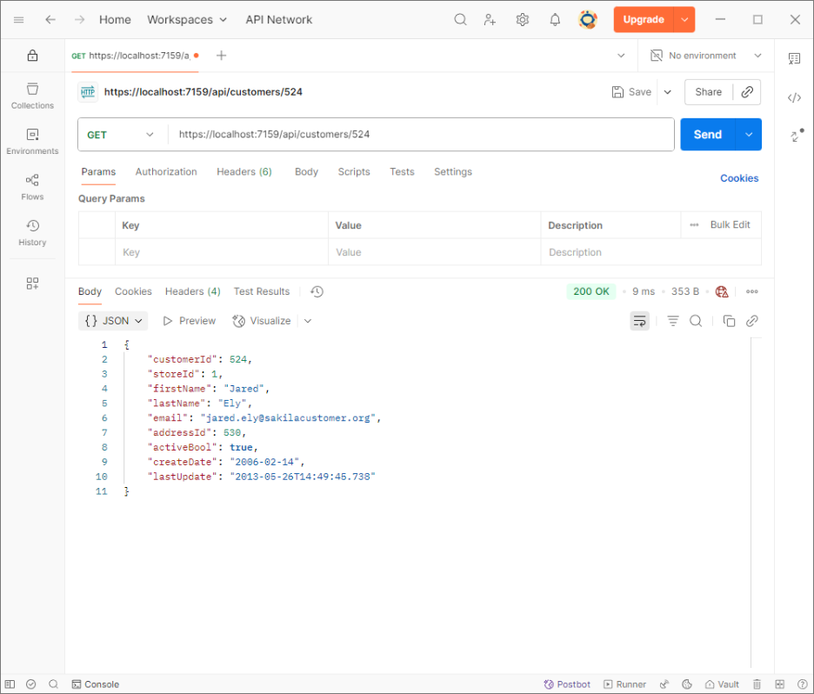The height and width of the screenshot is (694, 814).
Task: Open the History sidebar panel
Action: 32,233
